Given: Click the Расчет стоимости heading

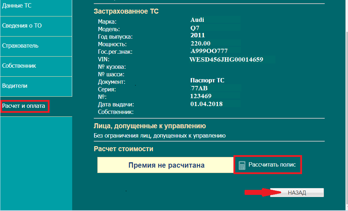Looking at the screenshot, I should point(124,149).
